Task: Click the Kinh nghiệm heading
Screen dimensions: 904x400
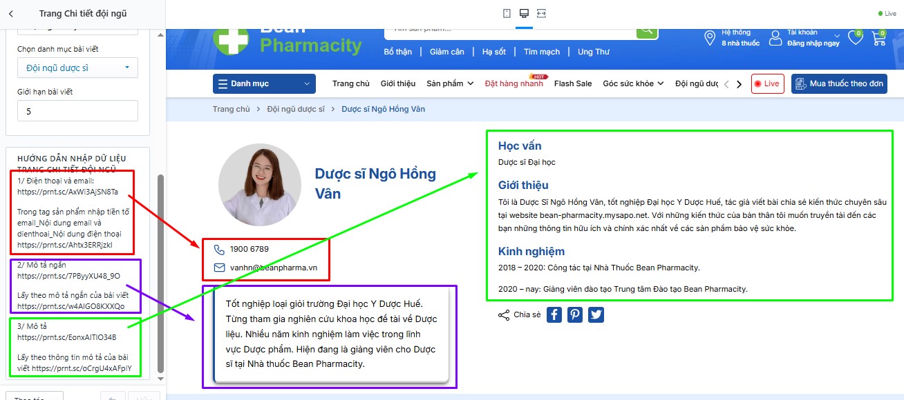Action: (531, 251)
